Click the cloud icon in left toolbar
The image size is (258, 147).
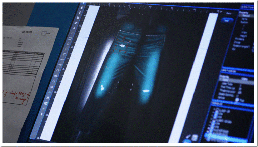(51, 87)
